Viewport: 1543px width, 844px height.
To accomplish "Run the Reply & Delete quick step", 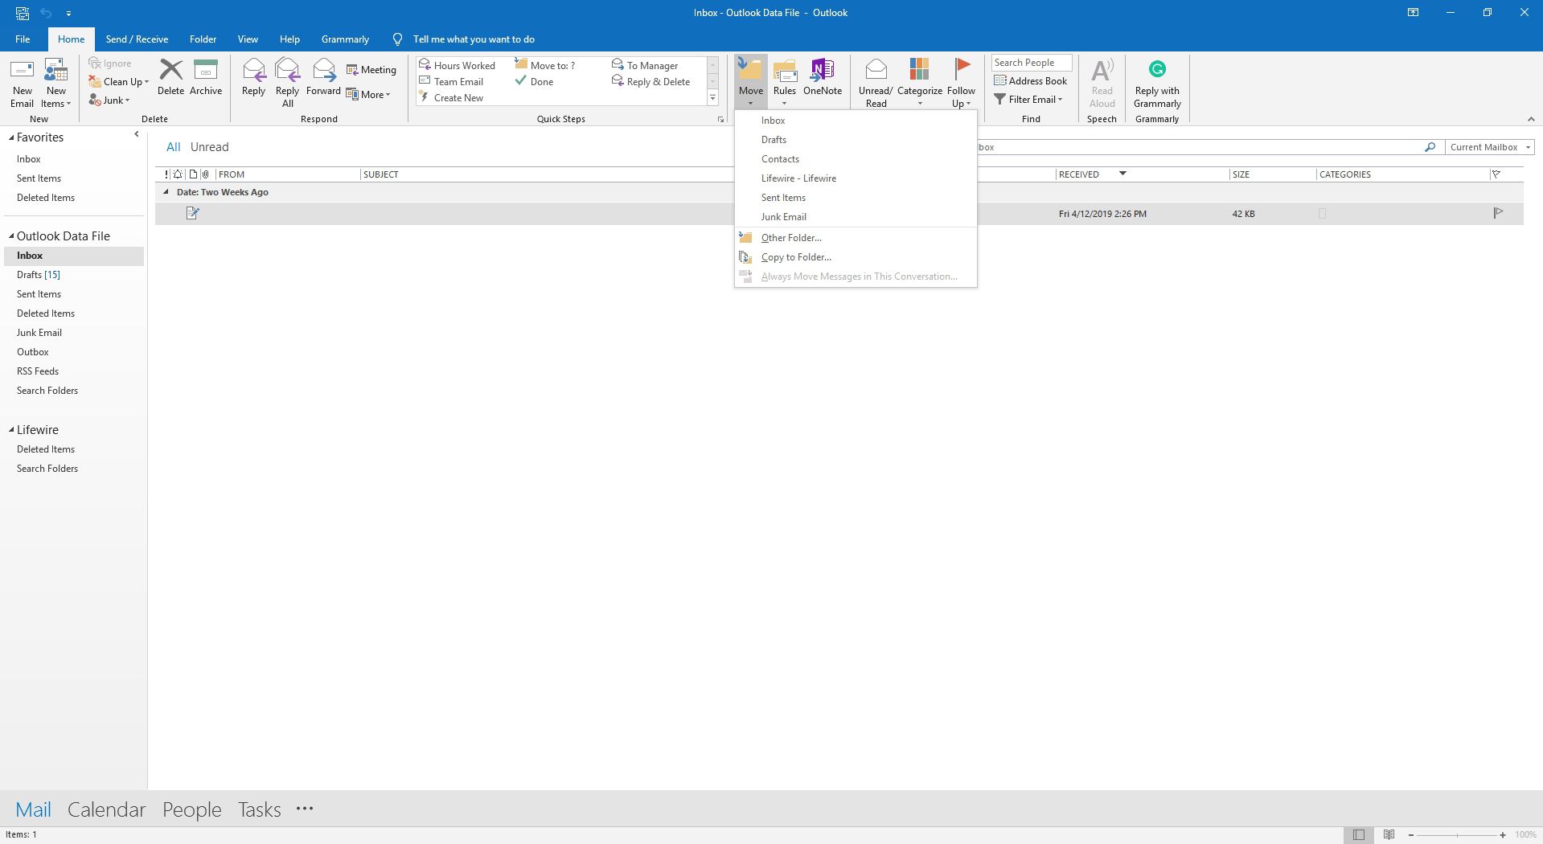I will click(x=651, y=81).
